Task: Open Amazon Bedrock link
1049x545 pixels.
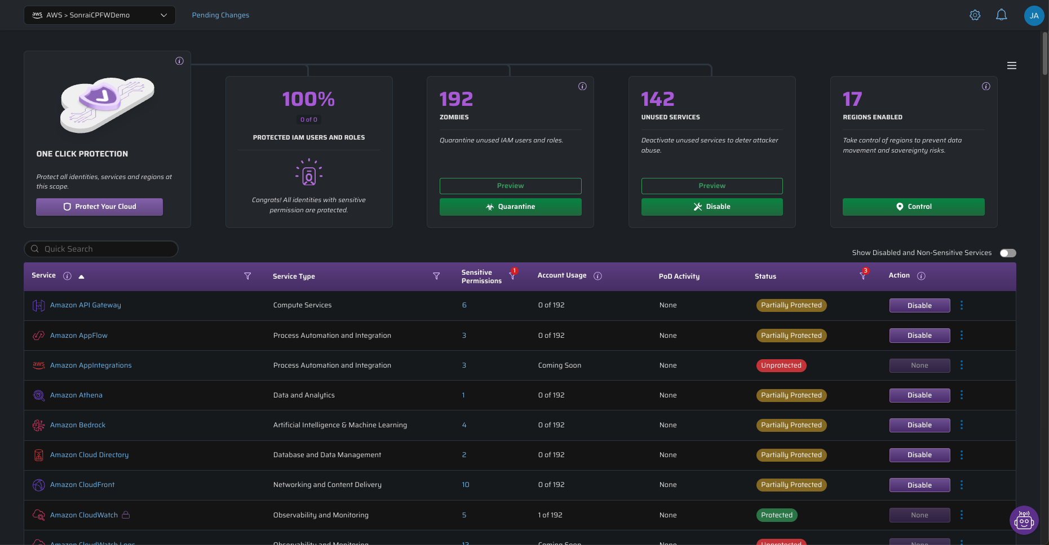Action: pyautogui.click(x=78, y=425)
